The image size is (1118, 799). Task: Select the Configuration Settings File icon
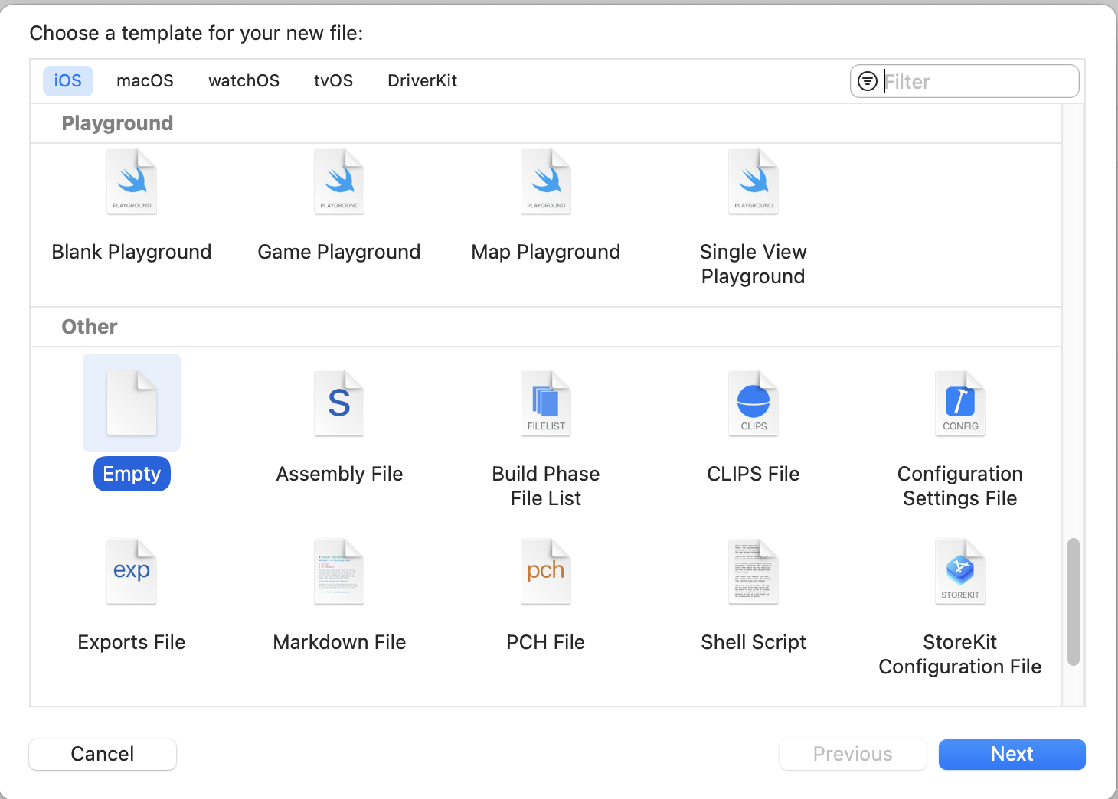(960, 403)
